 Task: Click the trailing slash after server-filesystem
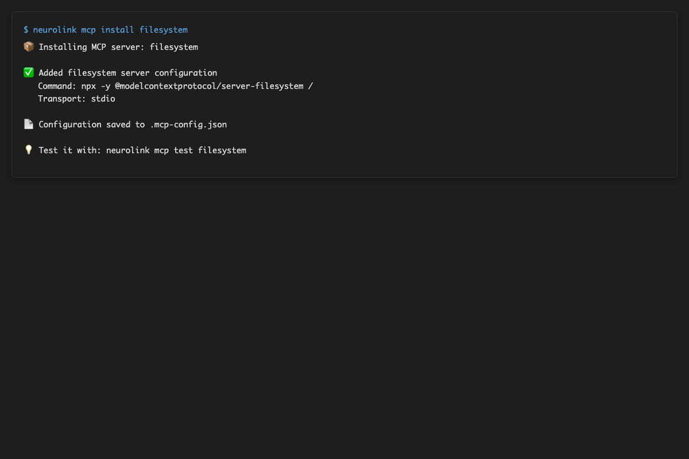coord(311,85)
